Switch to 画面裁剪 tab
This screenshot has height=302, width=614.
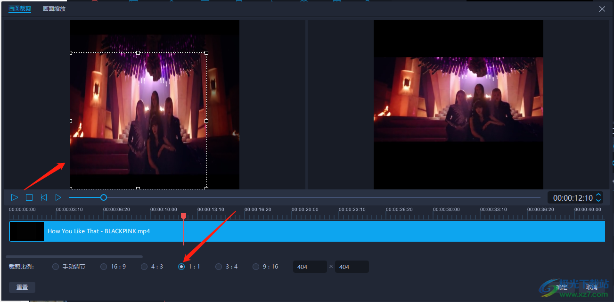point(20,8)
